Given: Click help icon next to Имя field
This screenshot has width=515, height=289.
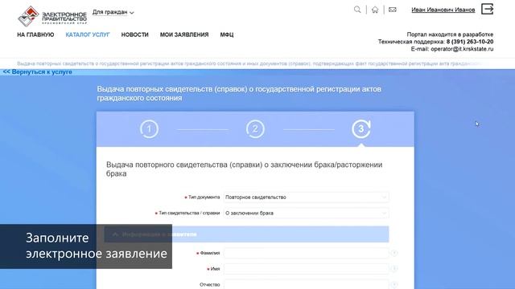Looking at the screenshot, I should pyautogui.click(x=394, y=269).
